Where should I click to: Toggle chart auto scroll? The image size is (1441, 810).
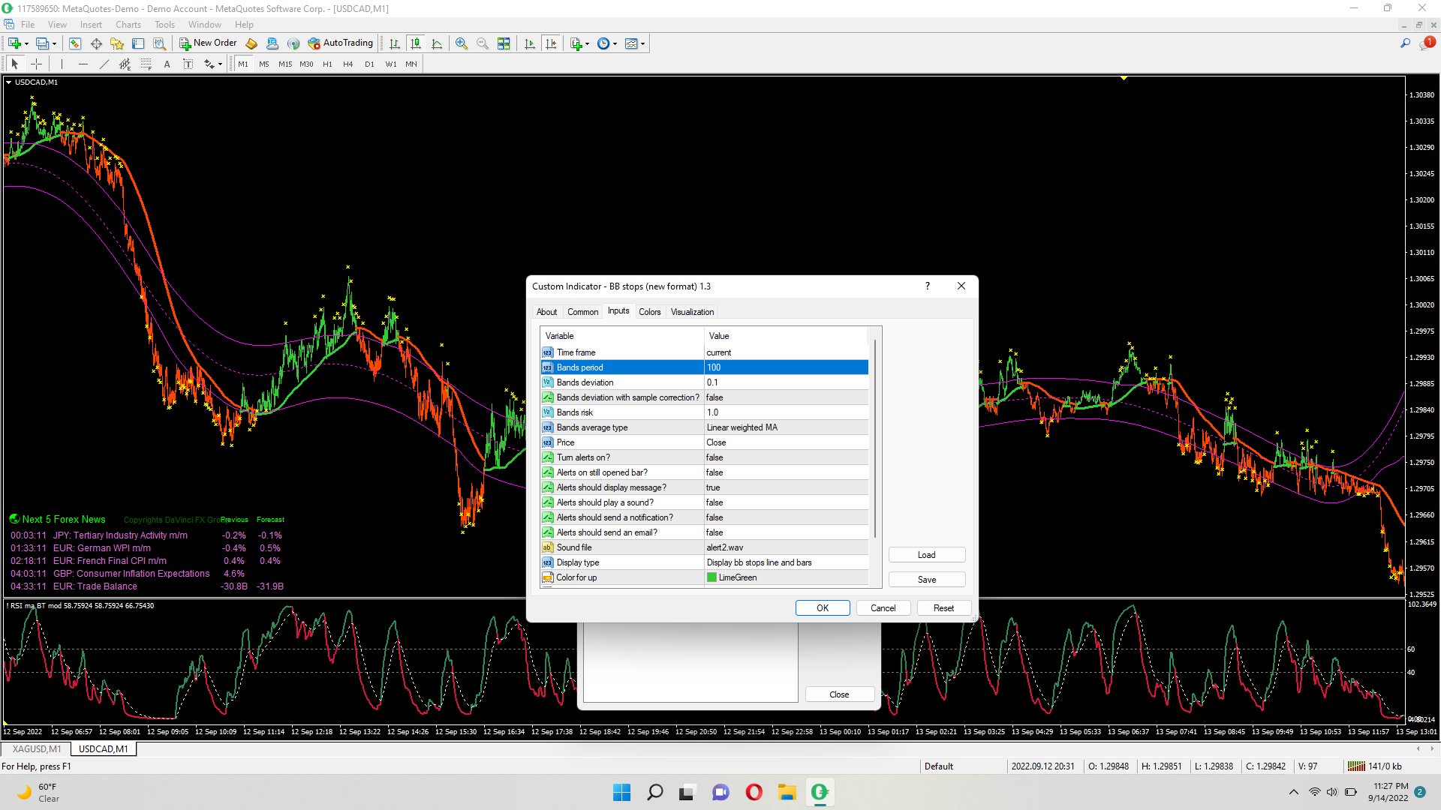tap(530, 43)
